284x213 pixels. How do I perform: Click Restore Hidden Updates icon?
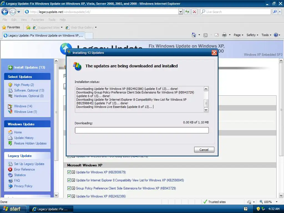coord(10,143)
